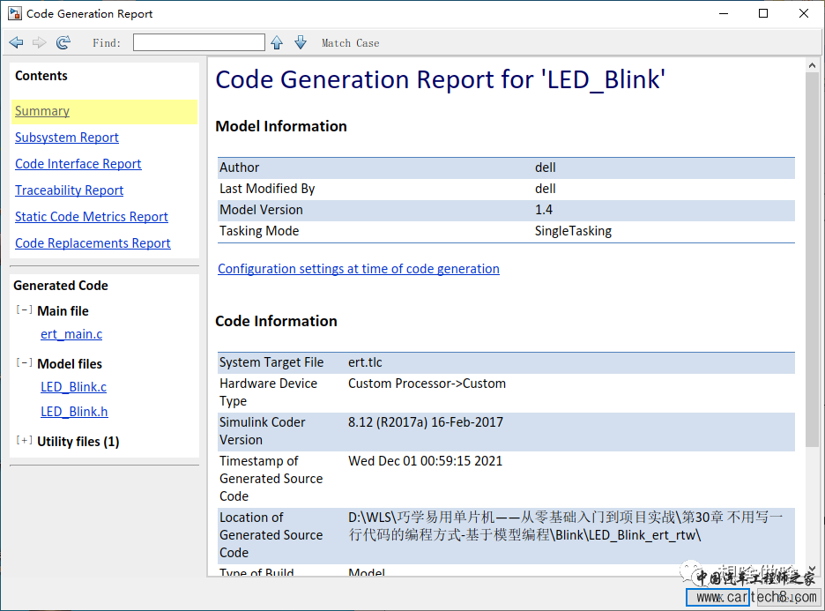Click the Back arrow icon
This screenshot has height=611, width=825.
coord(17,42)
